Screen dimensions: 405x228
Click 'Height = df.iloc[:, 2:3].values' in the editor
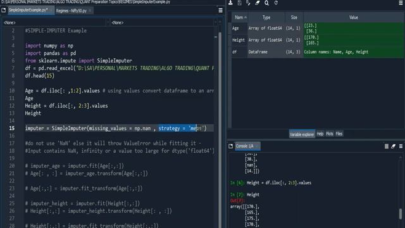point(66,106)
